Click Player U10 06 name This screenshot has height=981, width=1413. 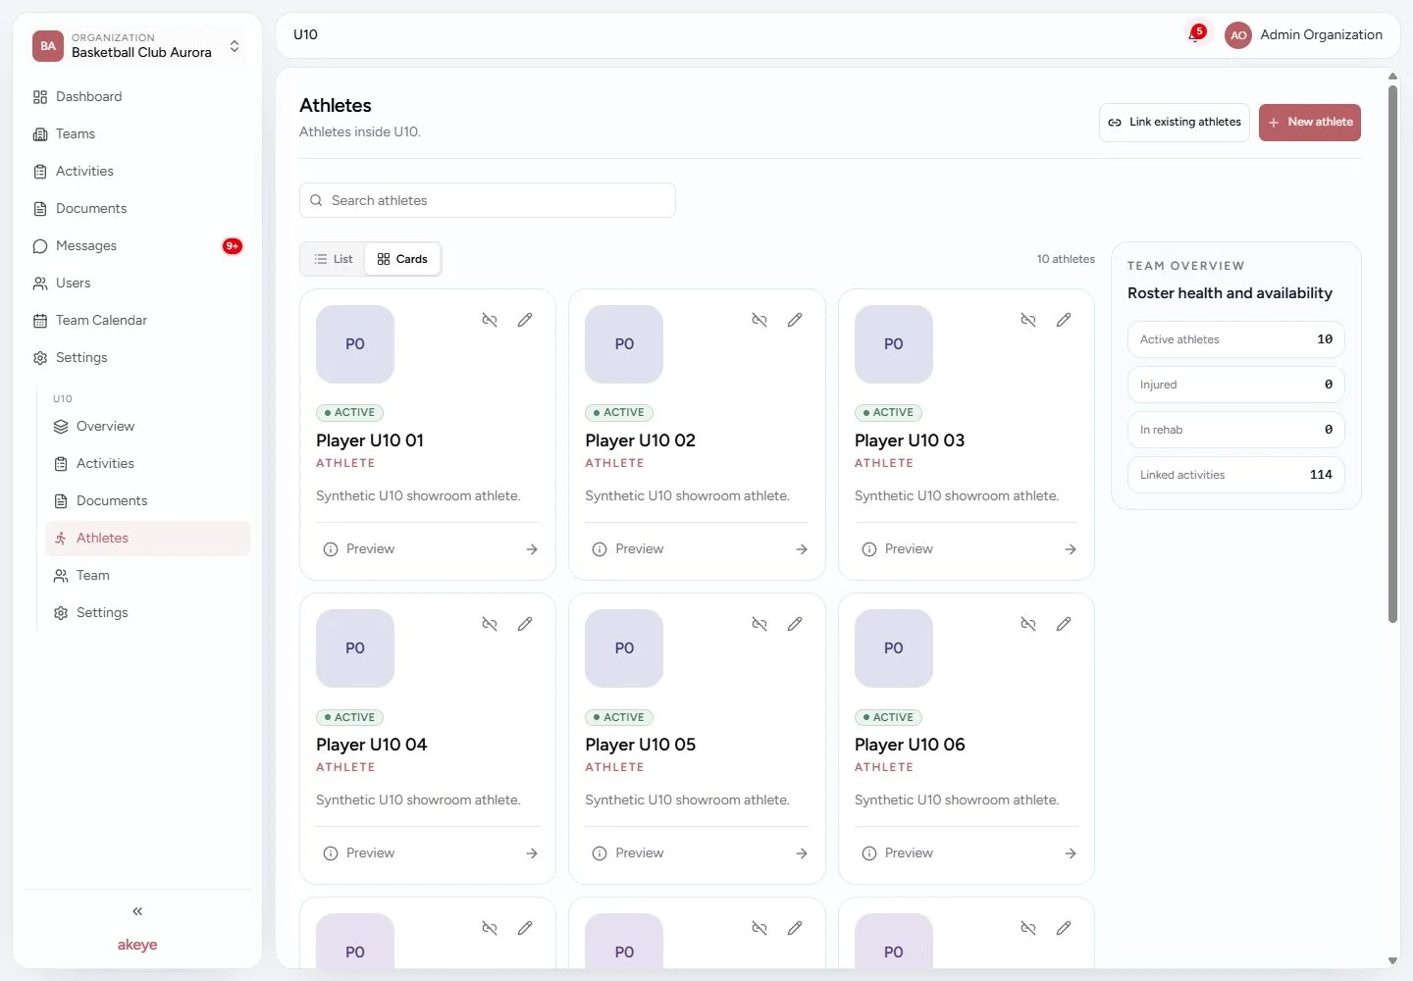[x=910, y=745]
